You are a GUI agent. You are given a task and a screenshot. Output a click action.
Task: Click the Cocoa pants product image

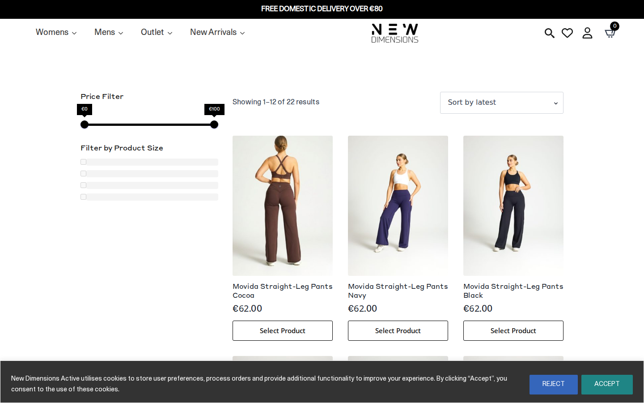point(283,206)
